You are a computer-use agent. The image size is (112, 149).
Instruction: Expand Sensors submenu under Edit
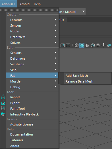tap(32, 53)
